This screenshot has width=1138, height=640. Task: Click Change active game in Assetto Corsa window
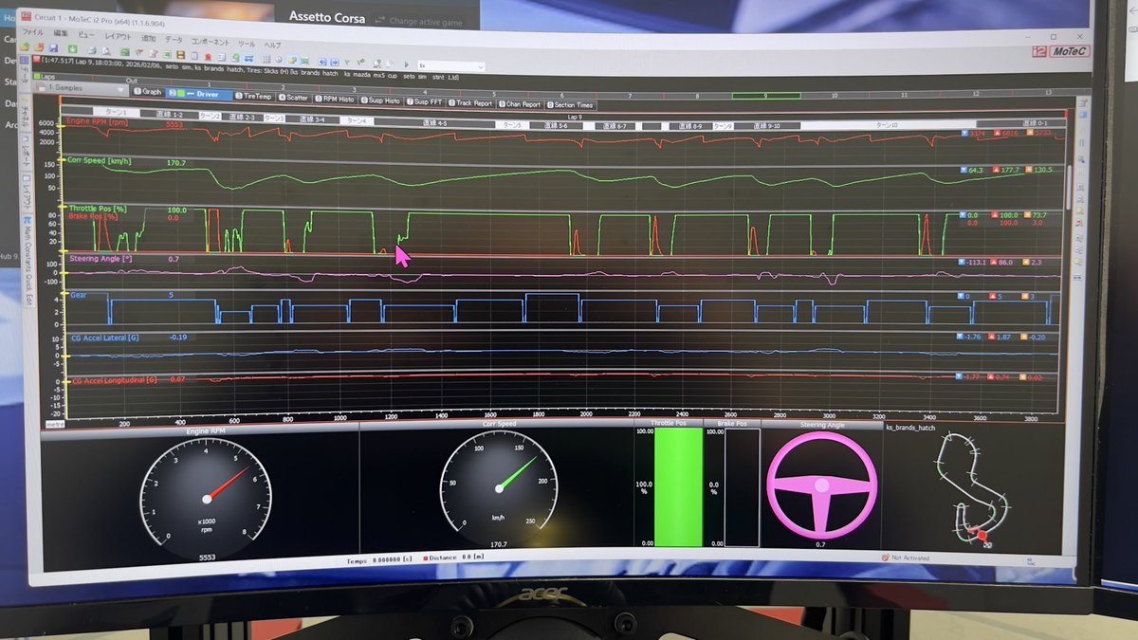(421, 21)
